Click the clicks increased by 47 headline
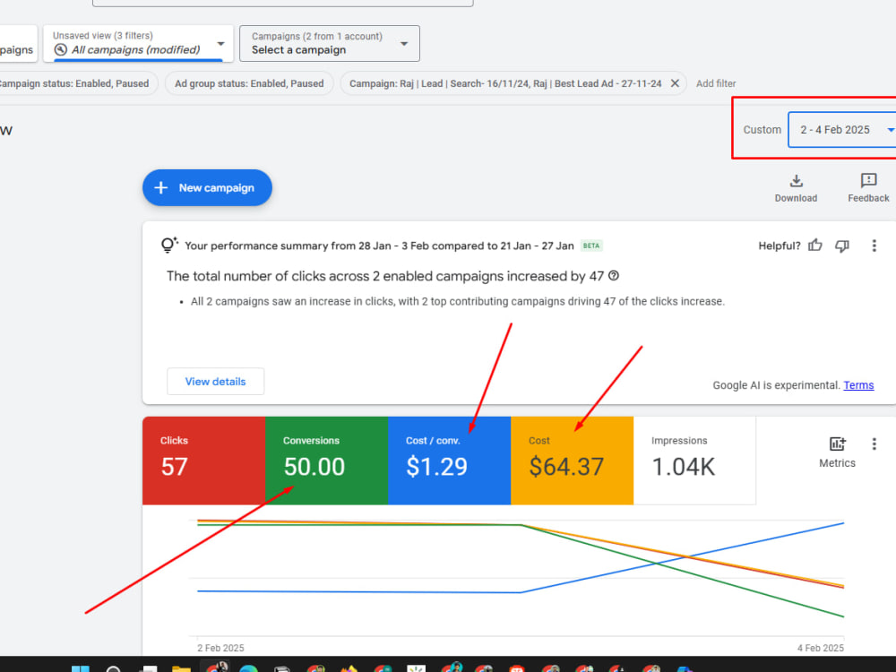896x672 pixels. (385, 276)
